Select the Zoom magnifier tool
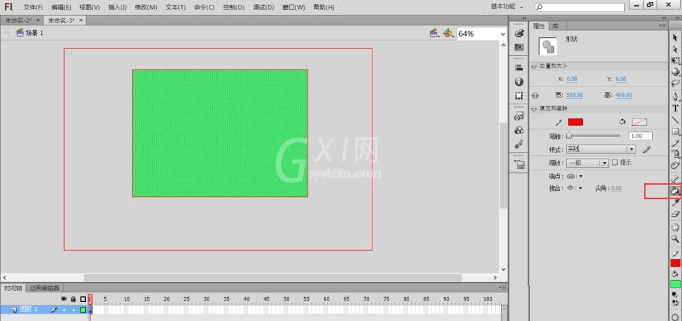The width and height of the screenshot is (682, 321). [x=675, y=239]
